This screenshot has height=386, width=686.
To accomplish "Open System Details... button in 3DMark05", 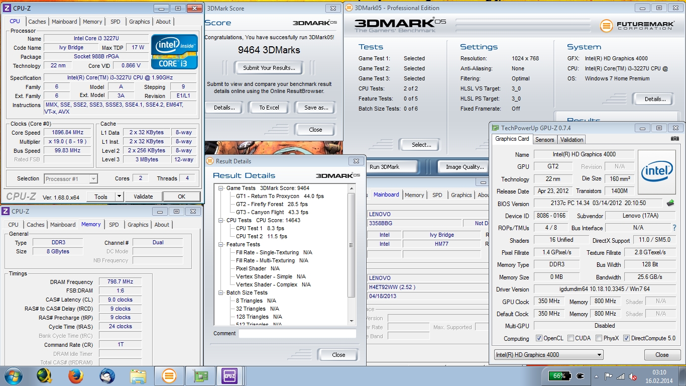I will pos(655,99).
